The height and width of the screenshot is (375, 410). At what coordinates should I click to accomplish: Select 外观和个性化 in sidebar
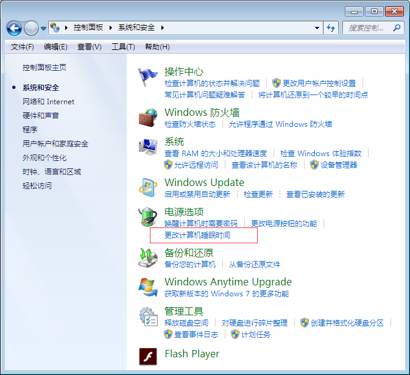click(44, 158)
